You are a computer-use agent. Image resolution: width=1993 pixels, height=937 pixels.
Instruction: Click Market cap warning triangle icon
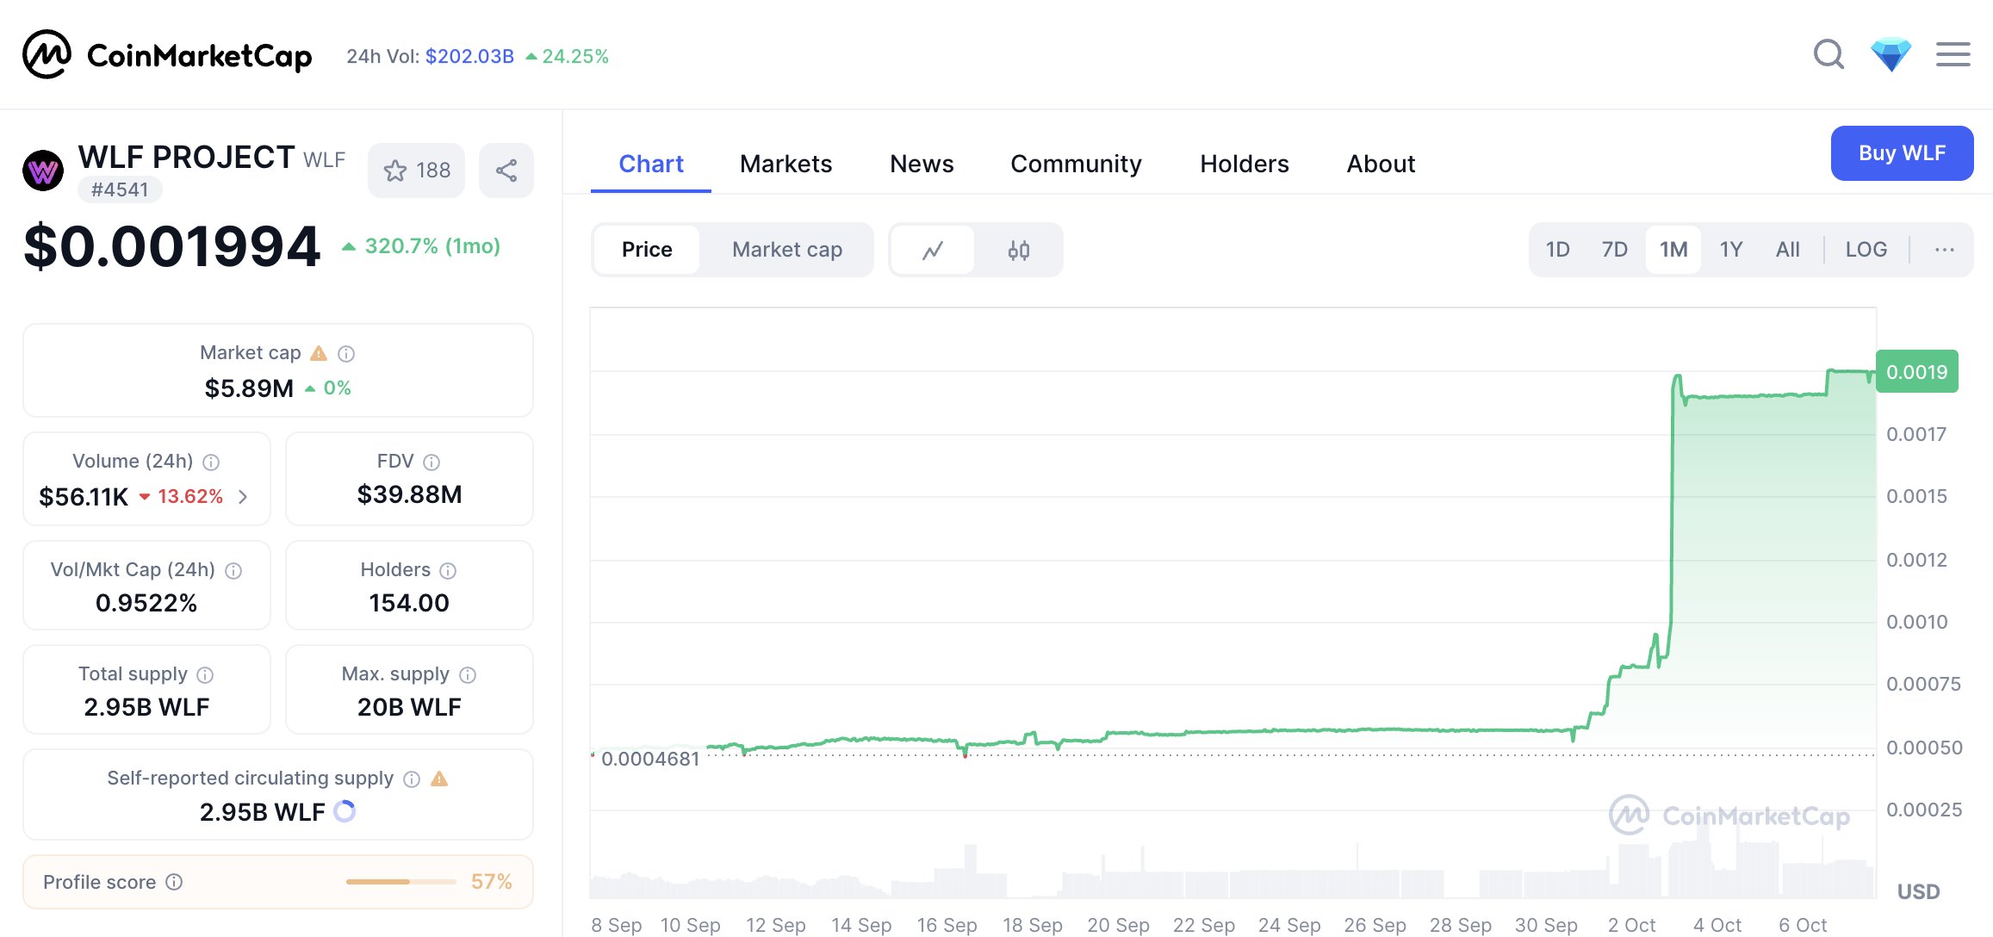[319, 353]
